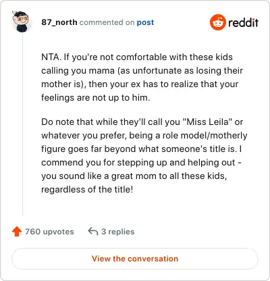
Task: Click the word 'mama' in the comment
Action: pyautogui.click(x=102, y=71)
